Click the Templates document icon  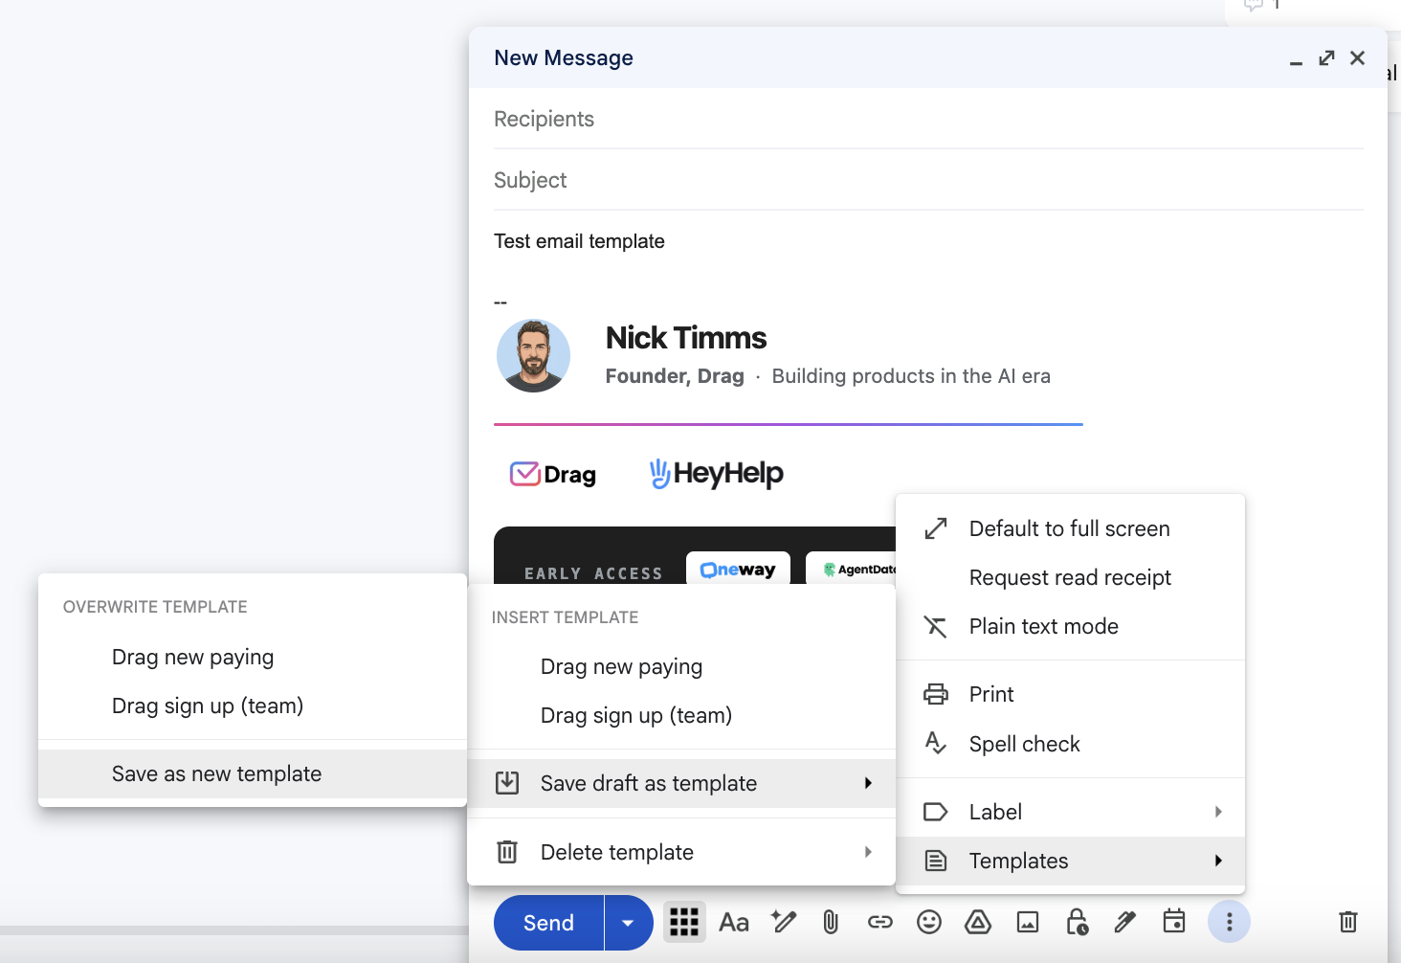[x=936, y=861]
